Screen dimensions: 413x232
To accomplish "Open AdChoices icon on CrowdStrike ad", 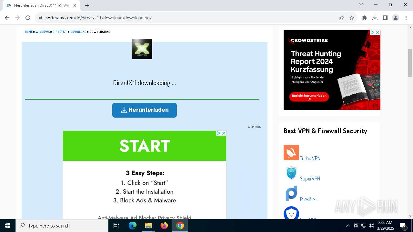I will (x=372, y=32).
